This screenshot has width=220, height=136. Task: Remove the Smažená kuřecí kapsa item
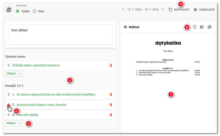tap(111, 105)
